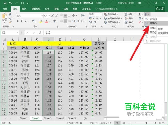Open the font name dropdown showing 宋体

[42, 16]
